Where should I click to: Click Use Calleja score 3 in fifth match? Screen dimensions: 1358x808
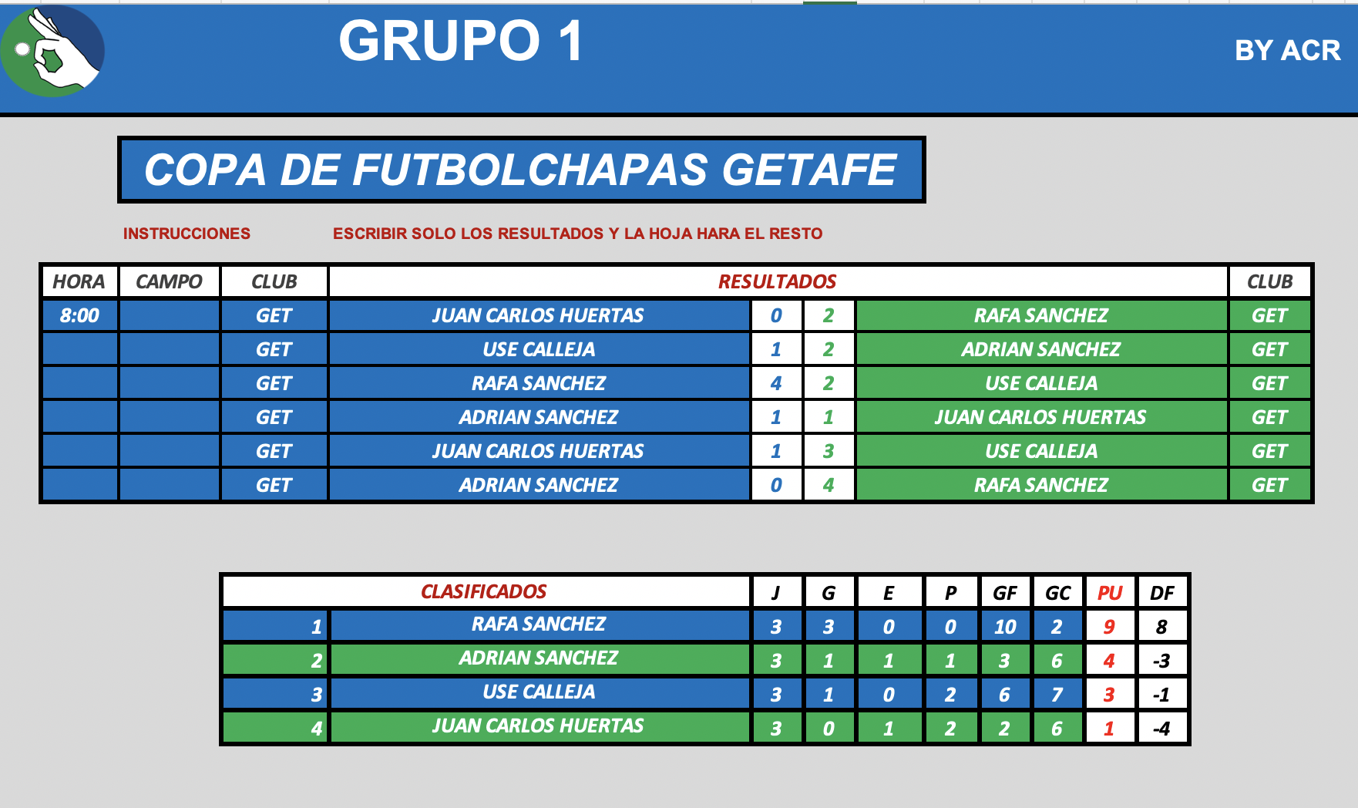tap(829, 451)
